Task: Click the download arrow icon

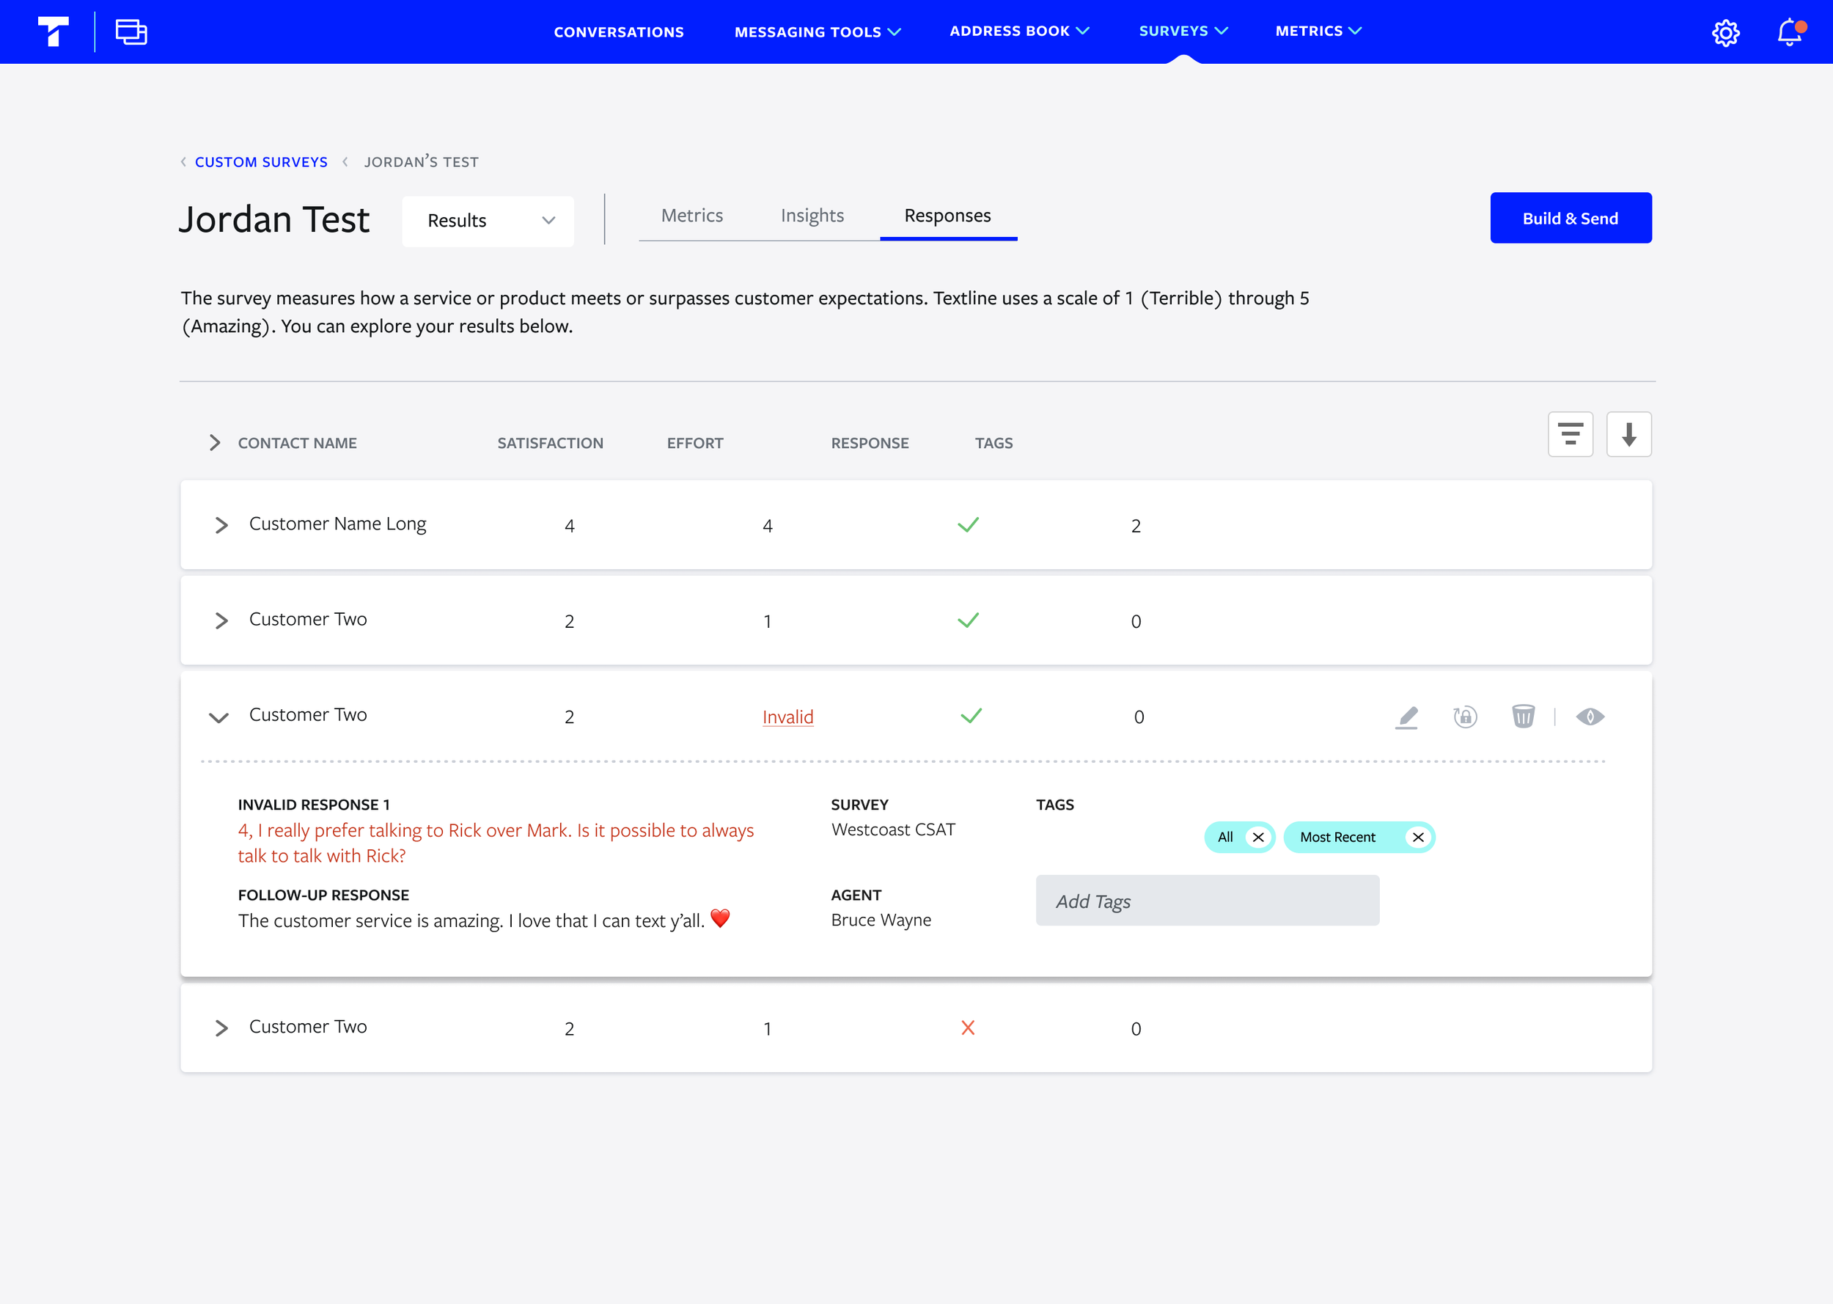Action: point(1628,434)
